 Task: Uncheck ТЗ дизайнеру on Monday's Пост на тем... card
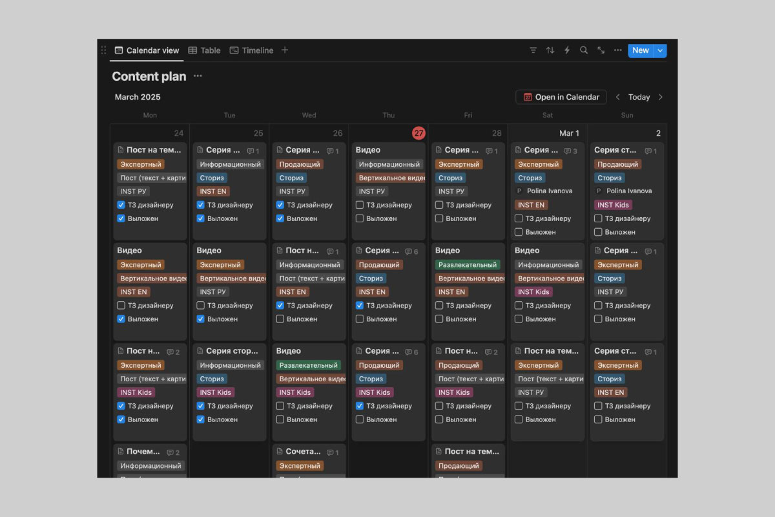(x=121, y=205)
